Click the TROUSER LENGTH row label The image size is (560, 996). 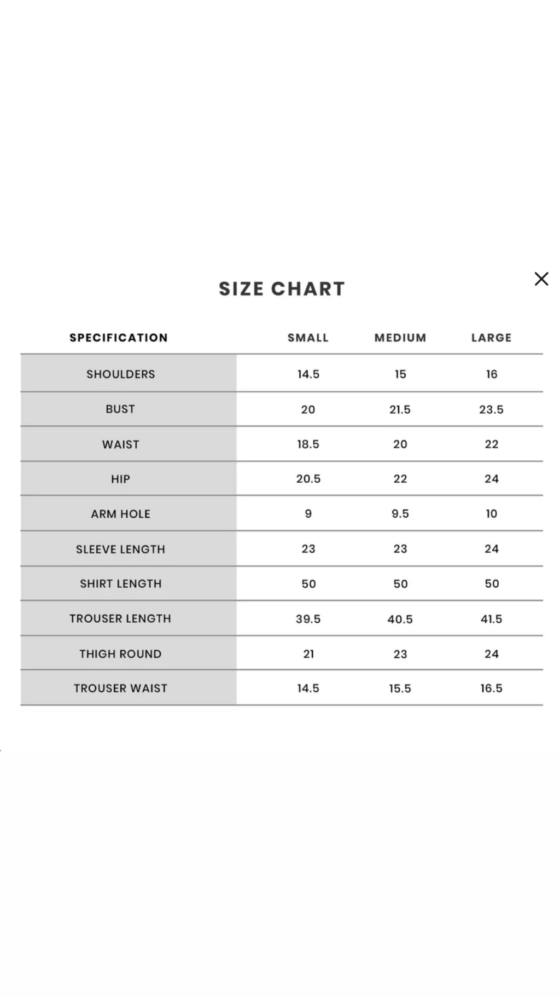point(120,618)
